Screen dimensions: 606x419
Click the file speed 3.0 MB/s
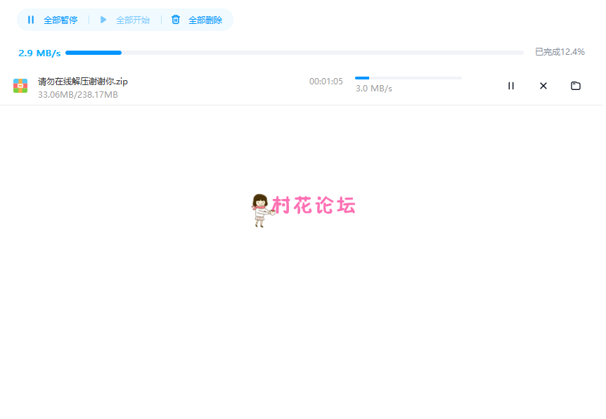pos(374,89)
